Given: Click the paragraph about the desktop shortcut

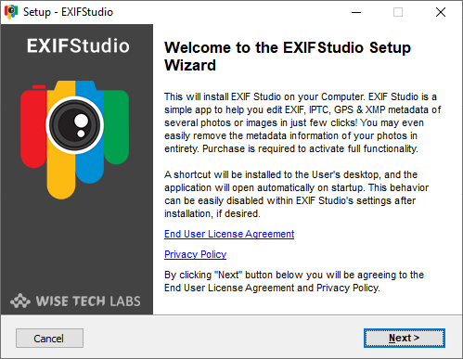Looking at the screenshot, I should pos(296,194).
